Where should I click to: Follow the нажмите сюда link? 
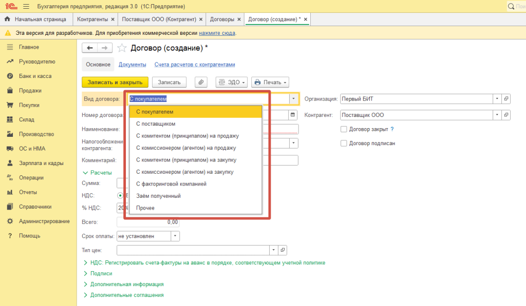pos(217,33)
